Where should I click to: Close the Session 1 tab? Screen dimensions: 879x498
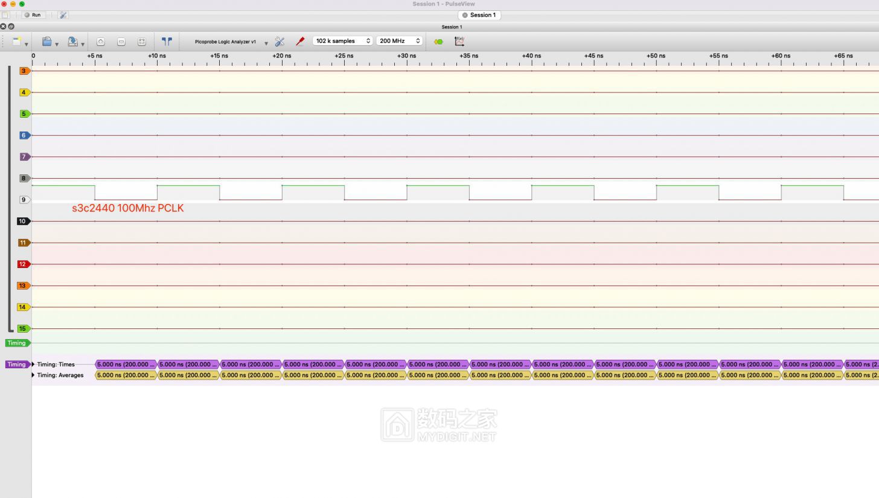(465, 15)
